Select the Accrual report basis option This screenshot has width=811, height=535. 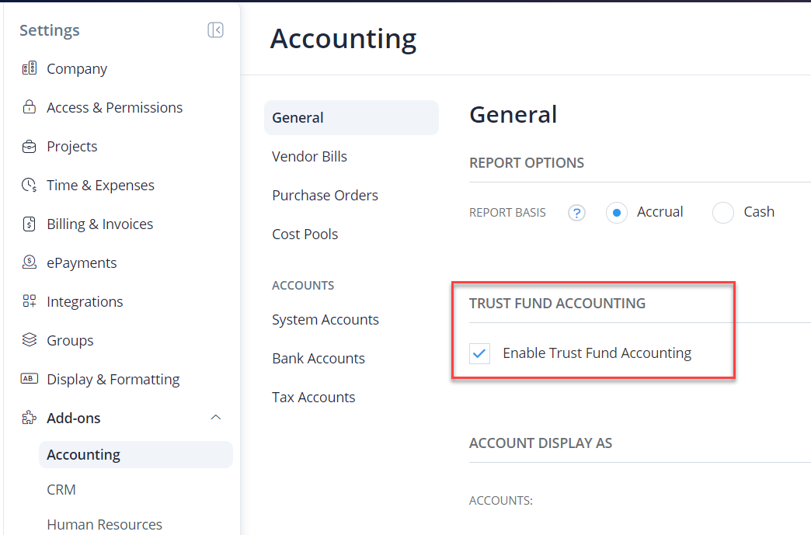click(x=616, y=211)
